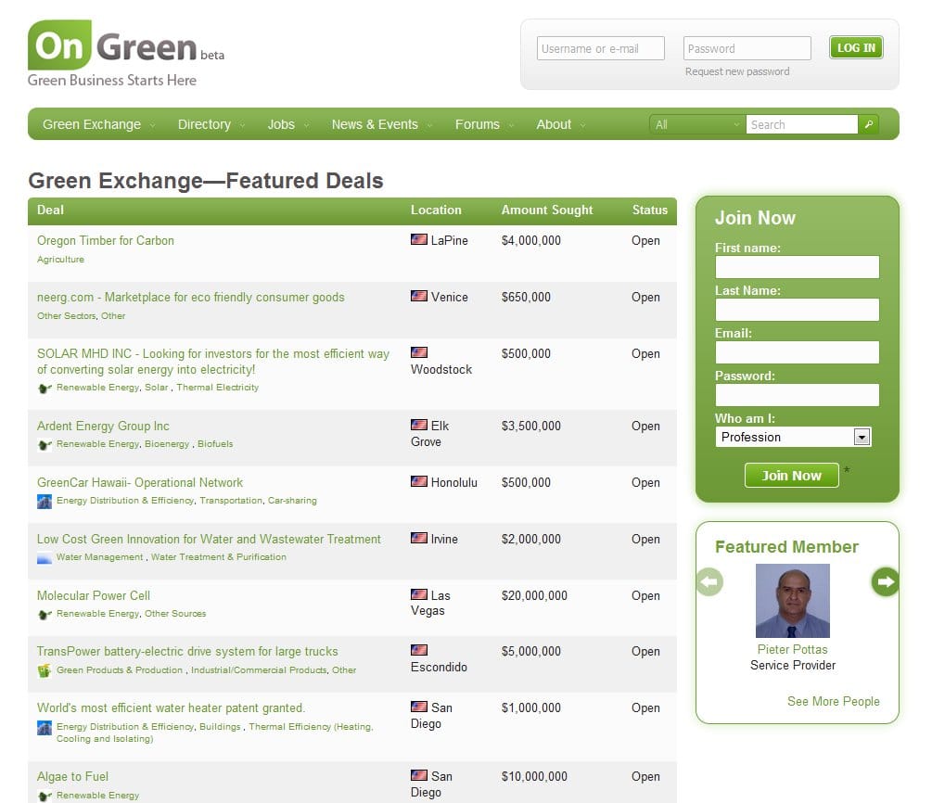932x803 pixels.
Task: Click sector icon under World's most efficient water heater
Action: (x=45, y=728)
